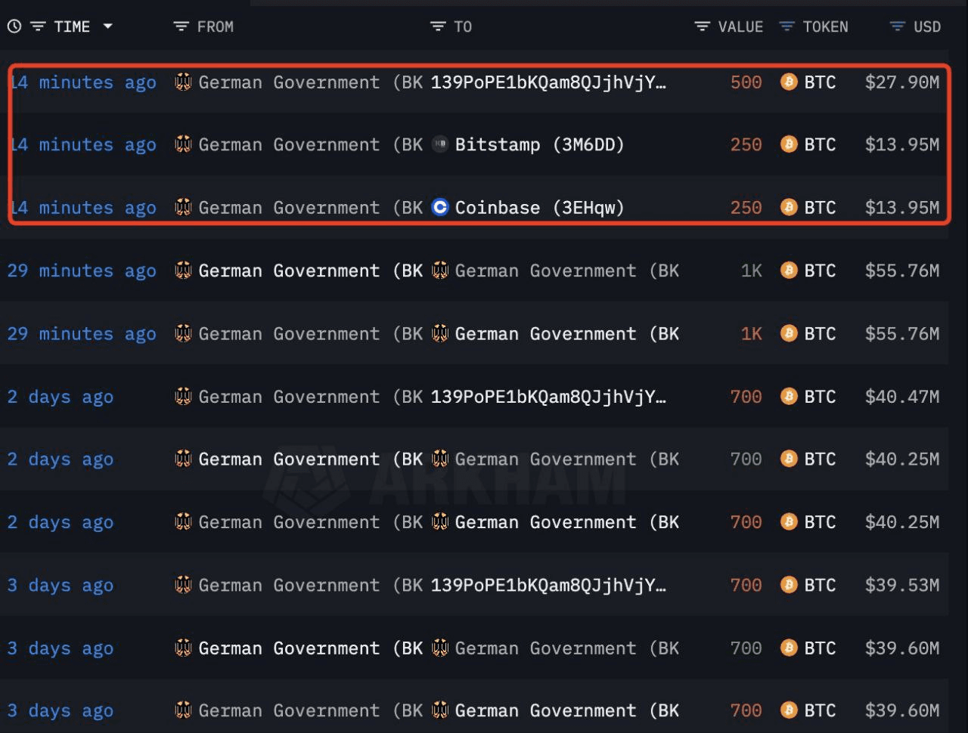Screen dimensions: 968x733
Task: Click the German Government crest icon in the Bitstamp row
Action: point(183,144)
